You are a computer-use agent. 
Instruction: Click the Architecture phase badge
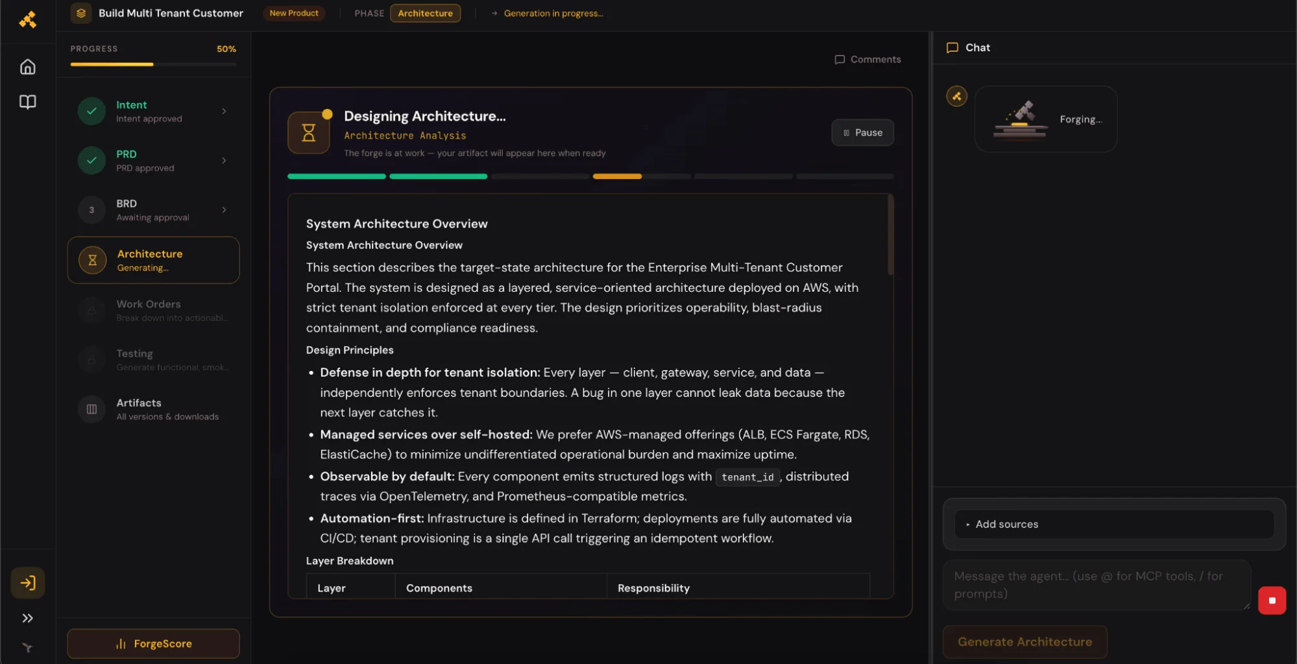(x=425, y=13)
